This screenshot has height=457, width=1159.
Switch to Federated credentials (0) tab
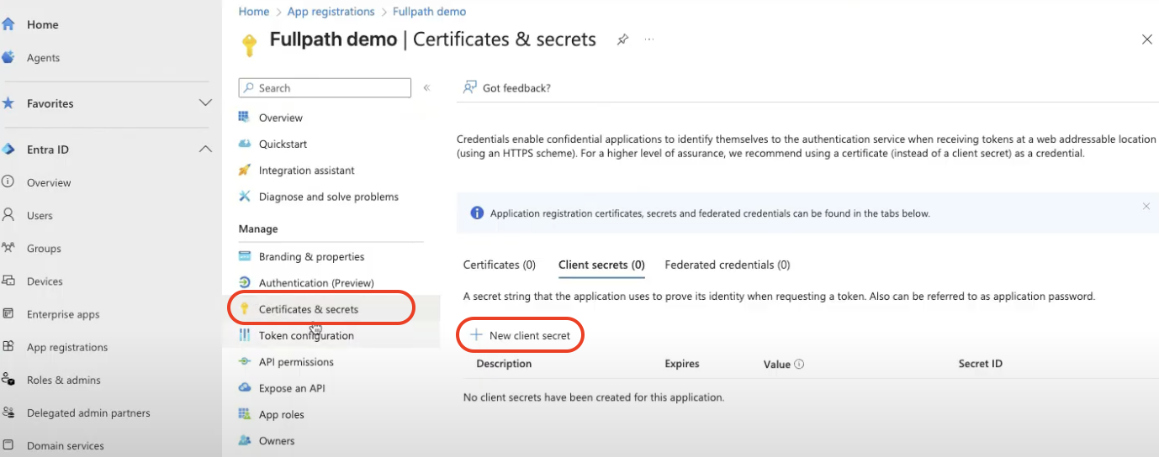point(727,265)
